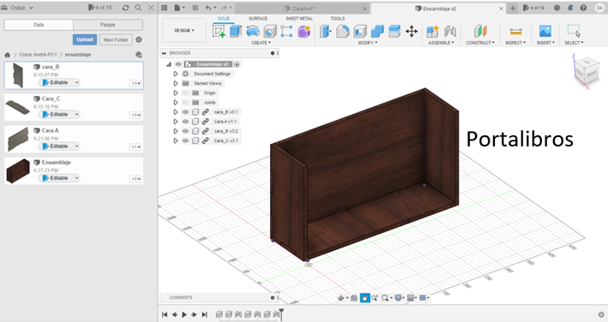The height and width of the screenshot is (322, 608).
Task: Switch to the Cara A v1 document tab
Action: tap(303, 8)
